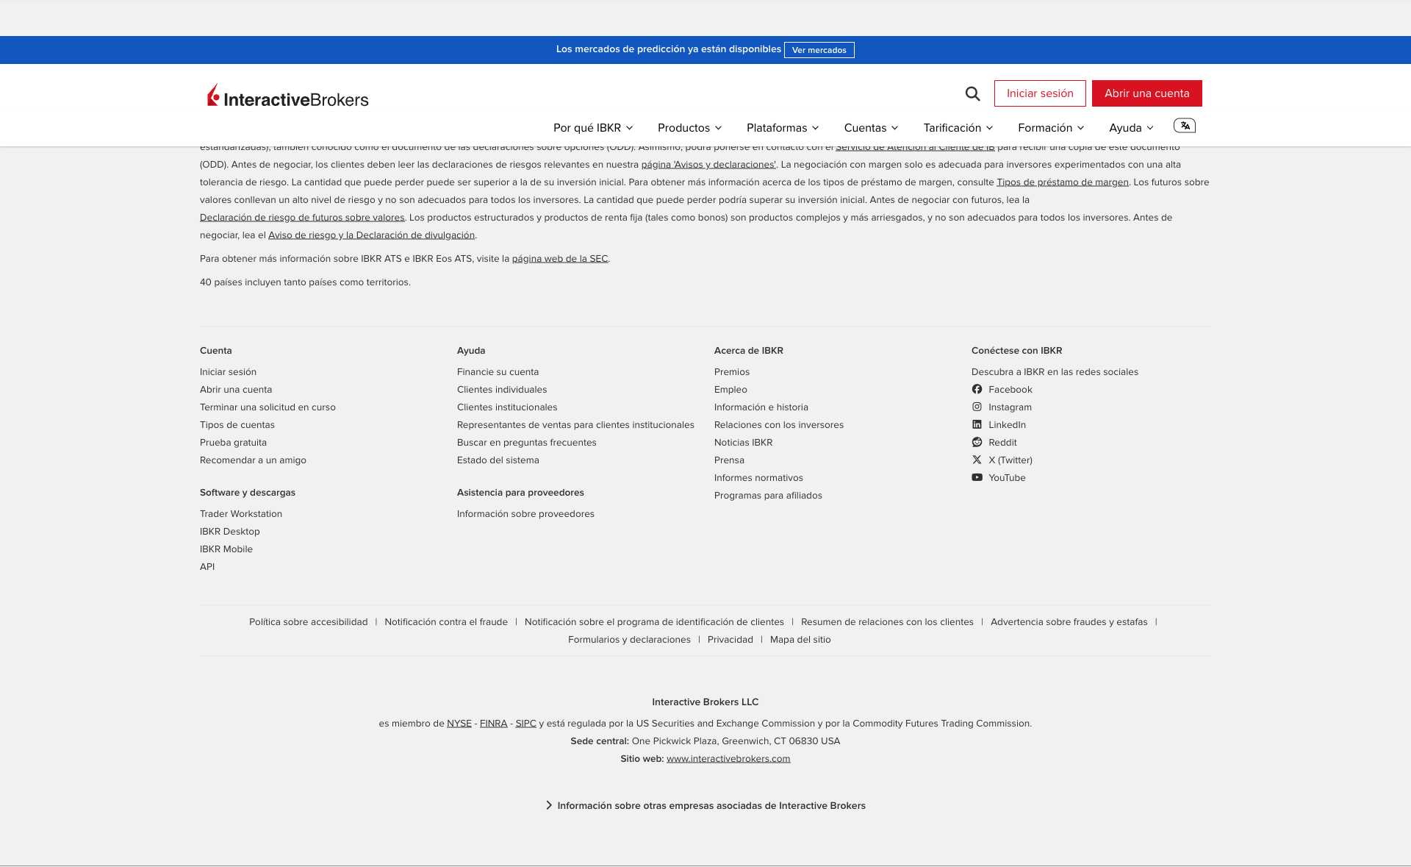1411x867 pixels.
Task: Open Recomendar a un amigo link
Action: (x=253, y=460)
